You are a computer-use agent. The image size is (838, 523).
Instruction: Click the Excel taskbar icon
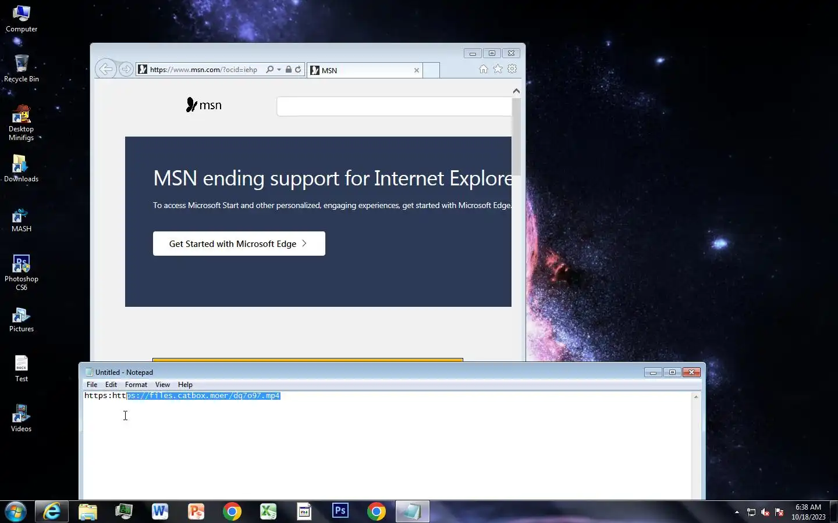tap(268, 511)
